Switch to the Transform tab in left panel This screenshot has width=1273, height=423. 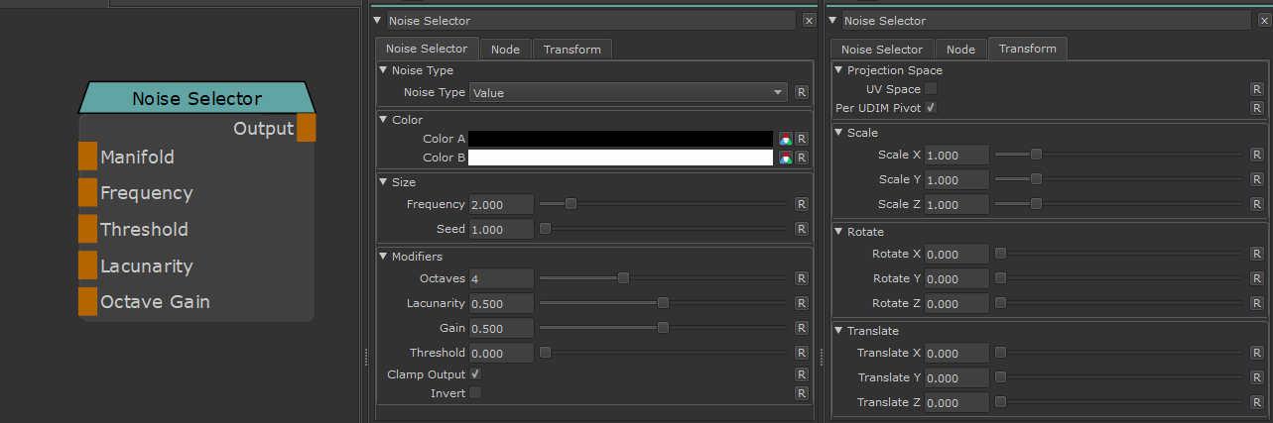point(572,50)
